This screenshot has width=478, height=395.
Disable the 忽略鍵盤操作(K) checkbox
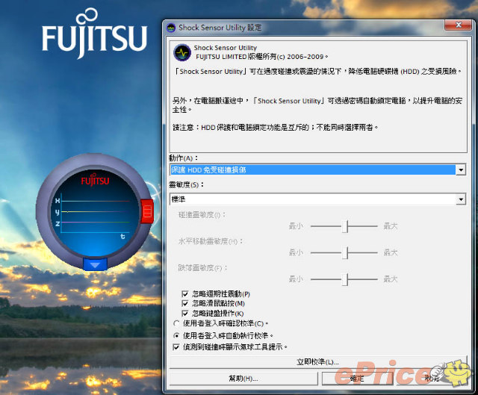(185, 313)
